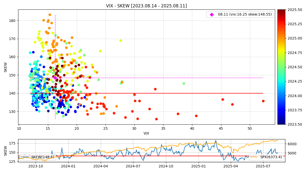The image size is (306, 172).
Task: Click the chart title VIX - SKEW
Action: click(146, 6)
